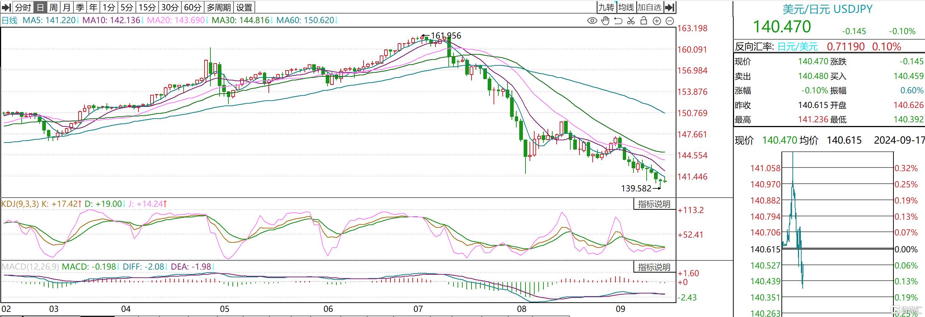Click the 最低 140.392 value
Screen dimensions: 925x317
pyautogui.click(x=908, y=119)
